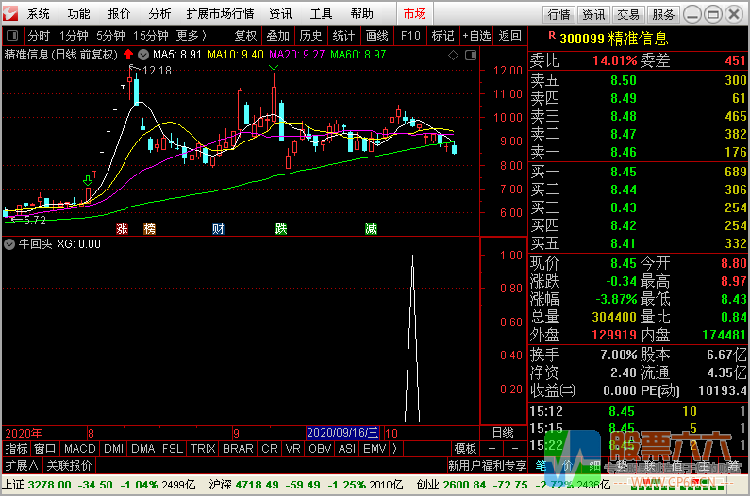Image resolution: width=750 pixels, height=496 pixels.
Task: Click the 指标 tab
Action: (16, 449)
